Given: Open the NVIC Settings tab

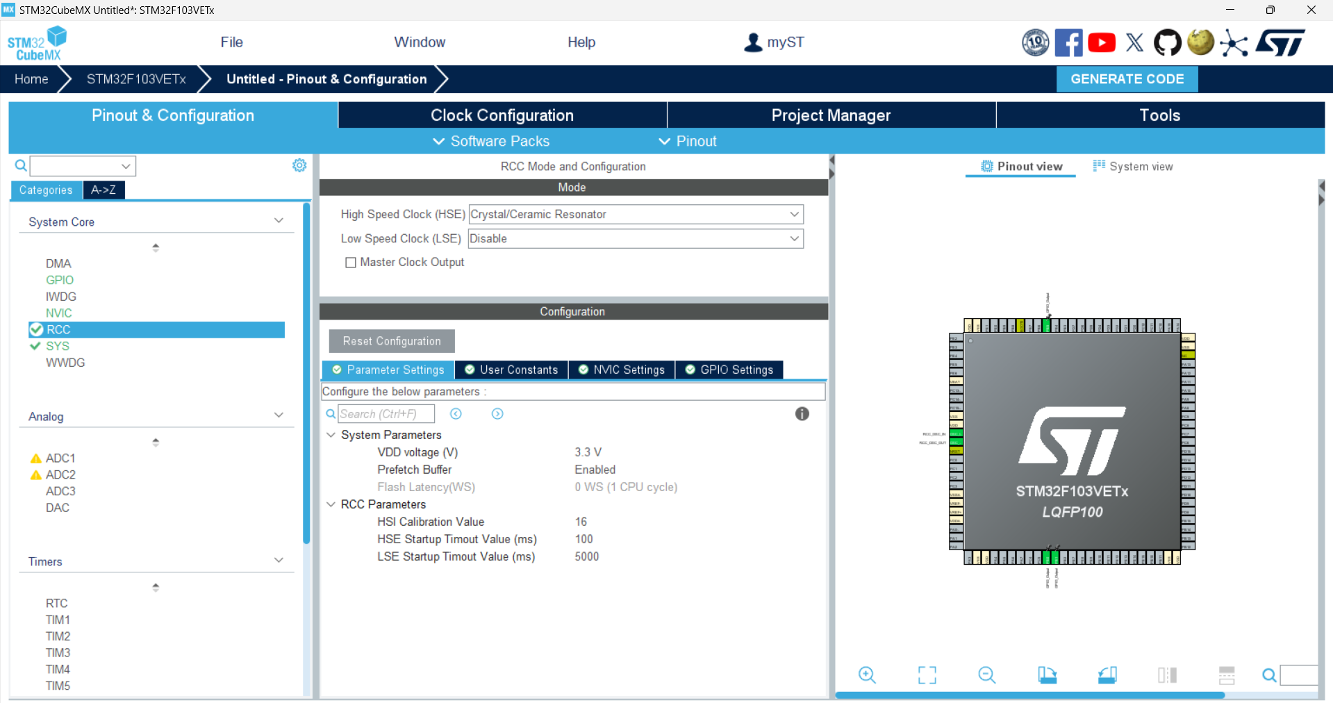Looking at the screenshot, I should click(622, 370).
